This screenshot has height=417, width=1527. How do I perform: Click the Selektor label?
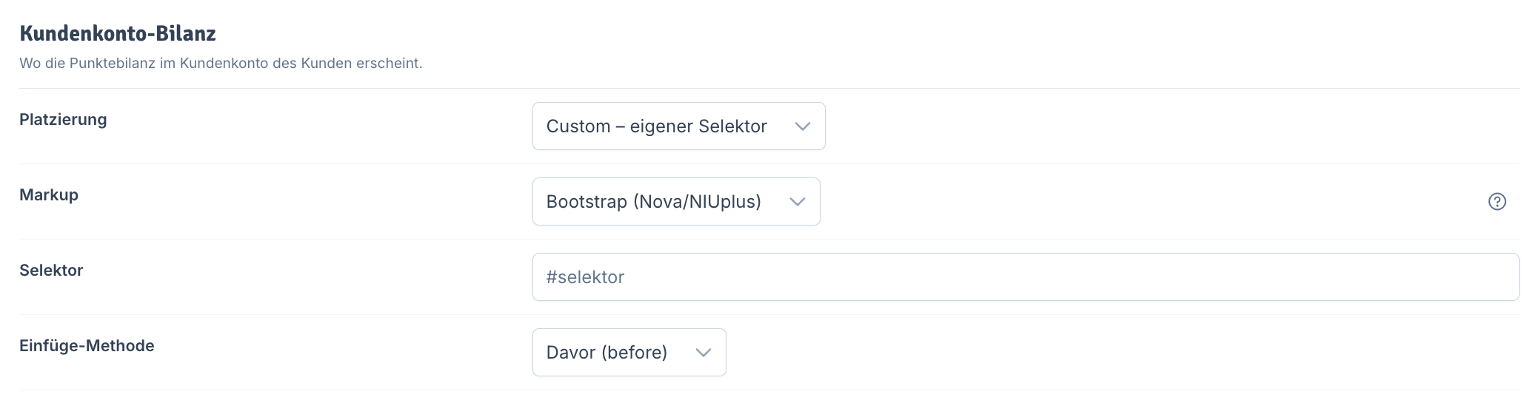pyautogui.click(x=51, y=271)
